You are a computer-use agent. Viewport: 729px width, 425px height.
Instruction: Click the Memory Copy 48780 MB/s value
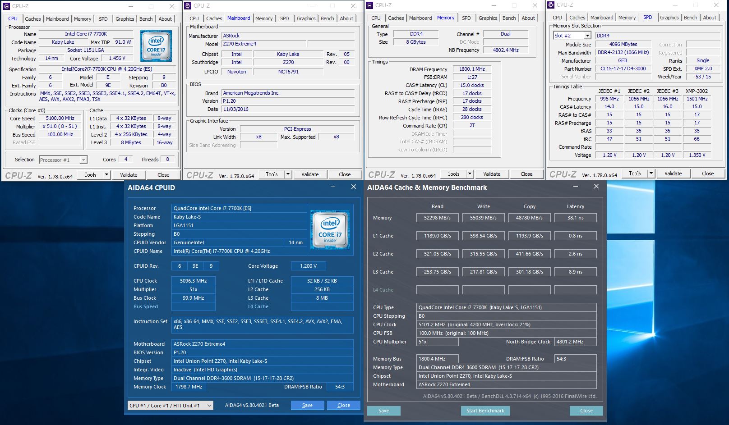[x=529, y=218]
